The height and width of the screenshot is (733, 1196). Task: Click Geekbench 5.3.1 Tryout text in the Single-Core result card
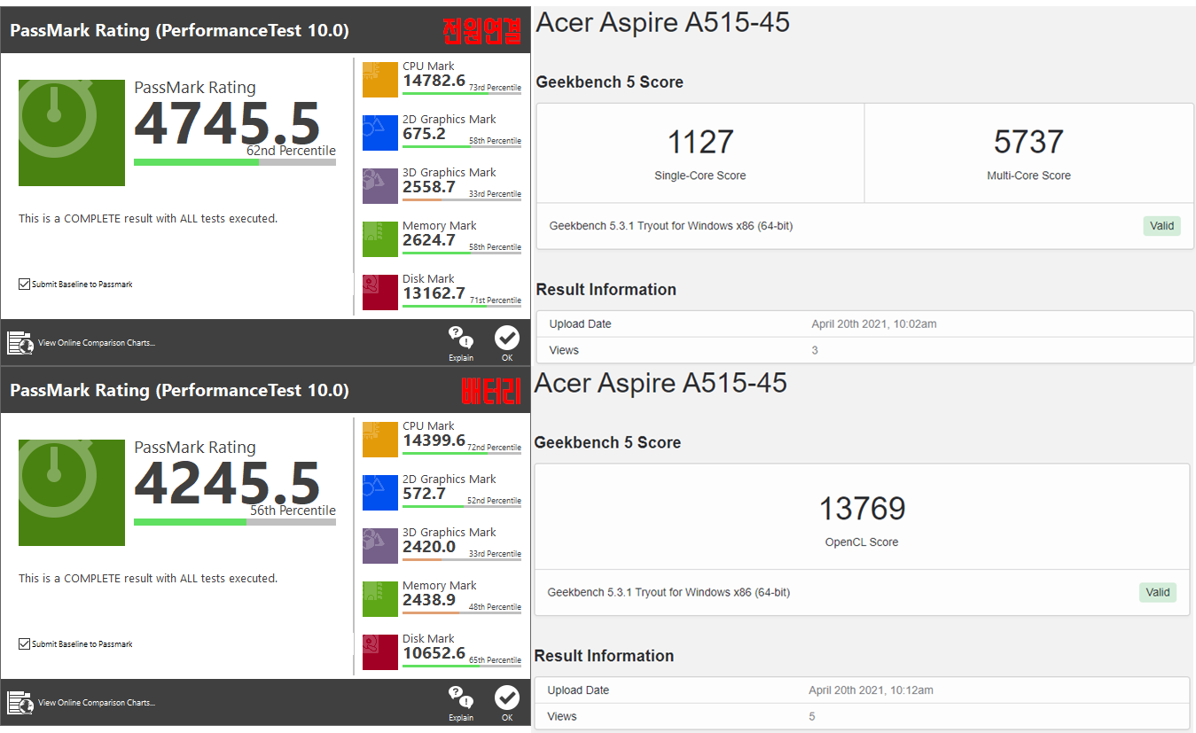[671, 226]
